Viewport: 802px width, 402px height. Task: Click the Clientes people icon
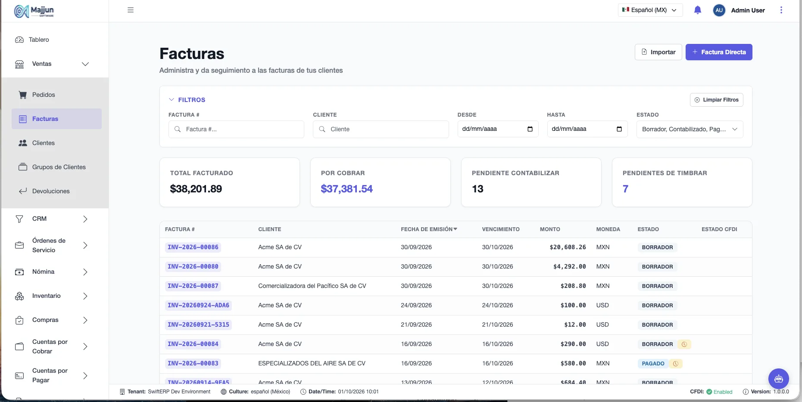23,143
